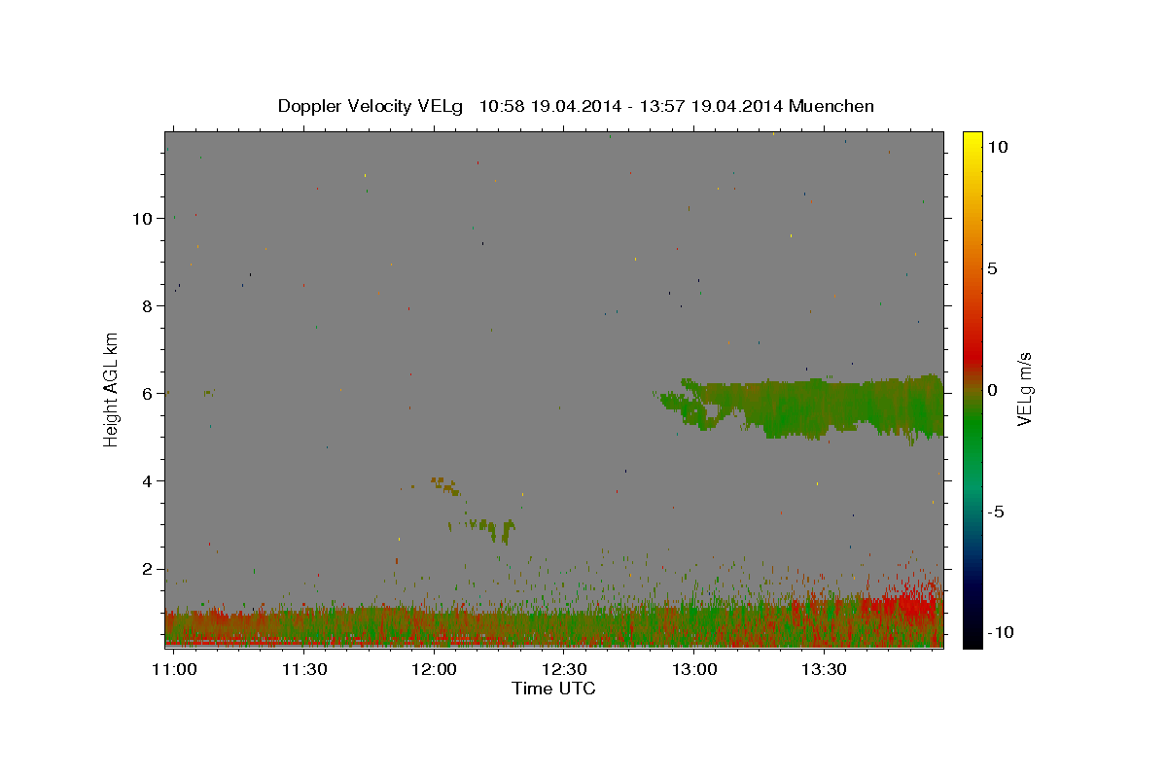
Task: Click the red patch near 13:45 low level
Action: (909, 605)
